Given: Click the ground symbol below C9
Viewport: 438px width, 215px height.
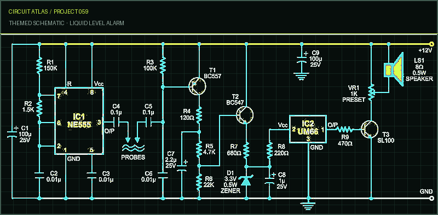Looking at the screenshot, I should tap(302, 76).
